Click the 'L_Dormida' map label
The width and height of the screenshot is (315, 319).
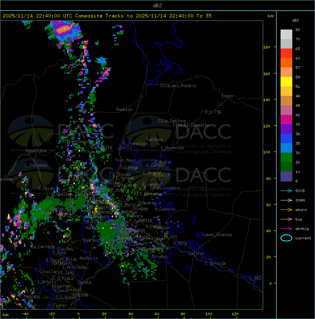[x=215, y=263]
